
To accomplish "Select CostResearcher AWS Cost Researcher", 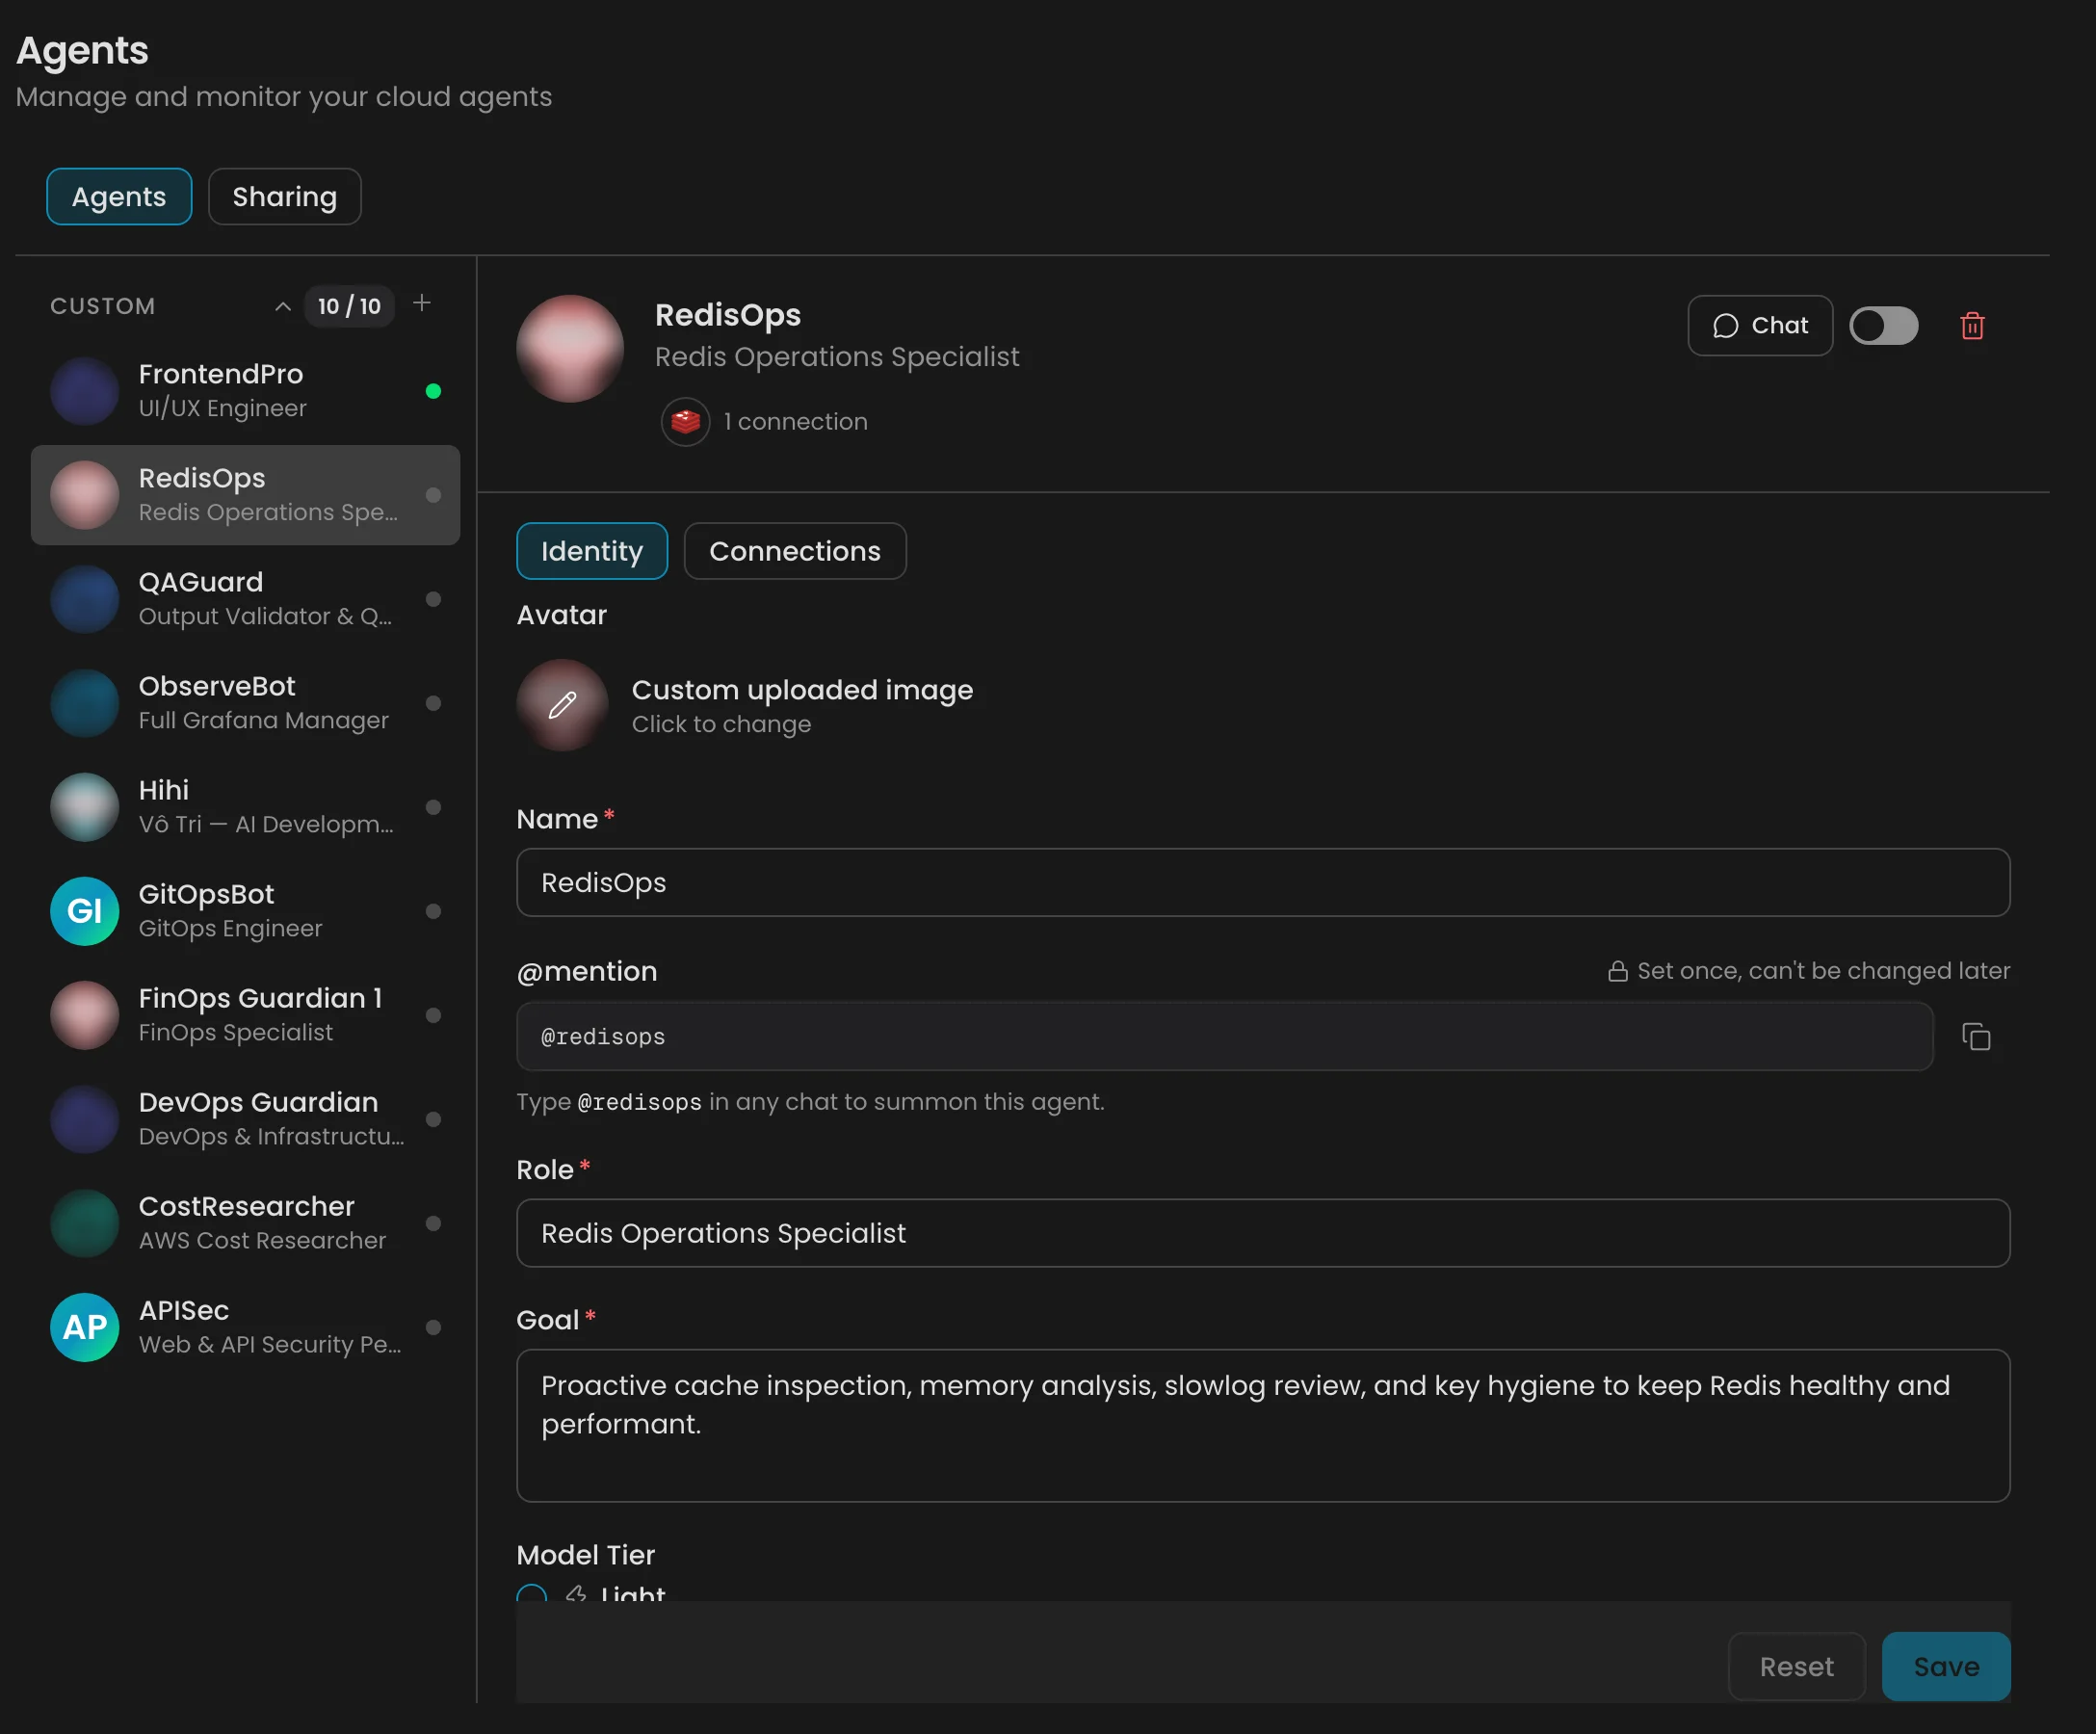I will 246,1222.
